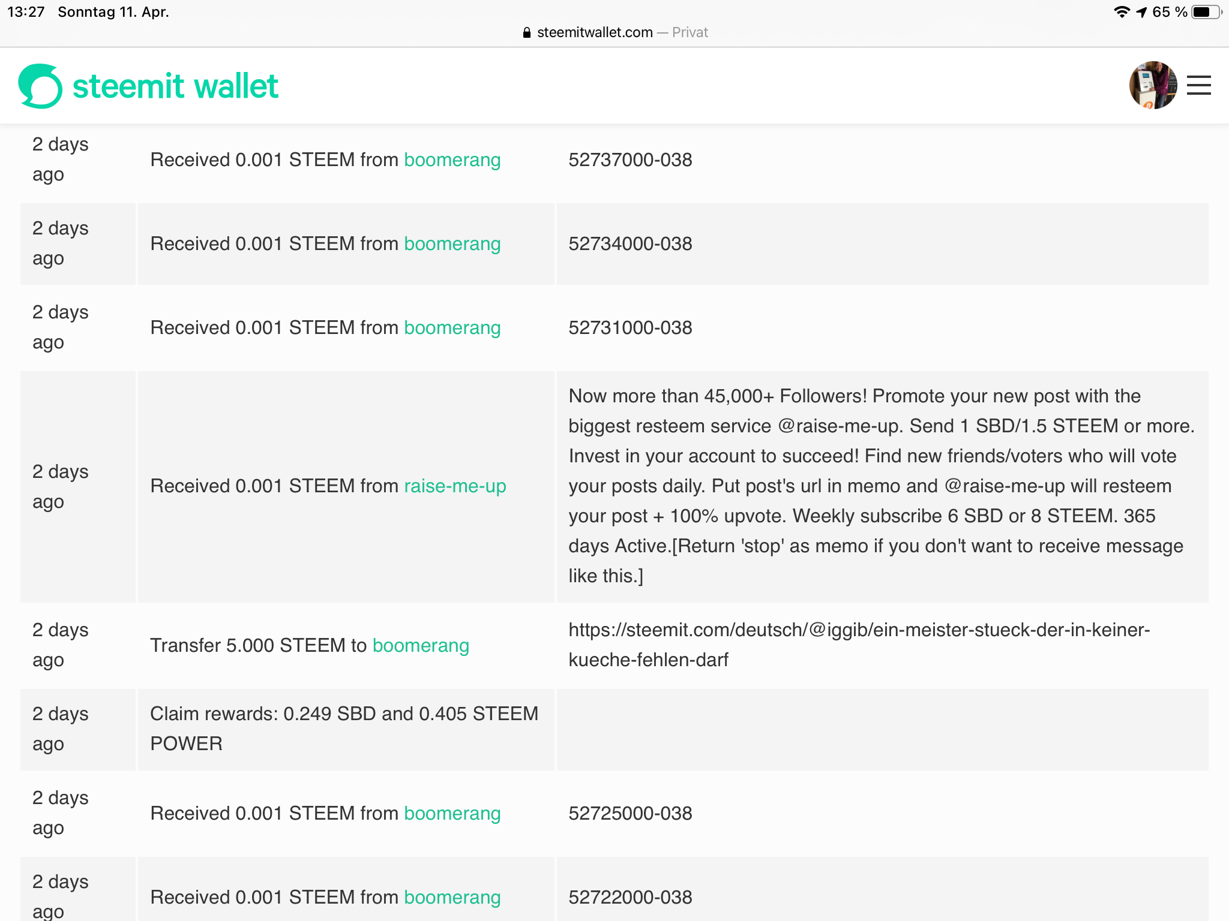Viewport: 1229px width, 921px height.
Task: Open the raise-me-up account link
Action: tap(455, 486)
